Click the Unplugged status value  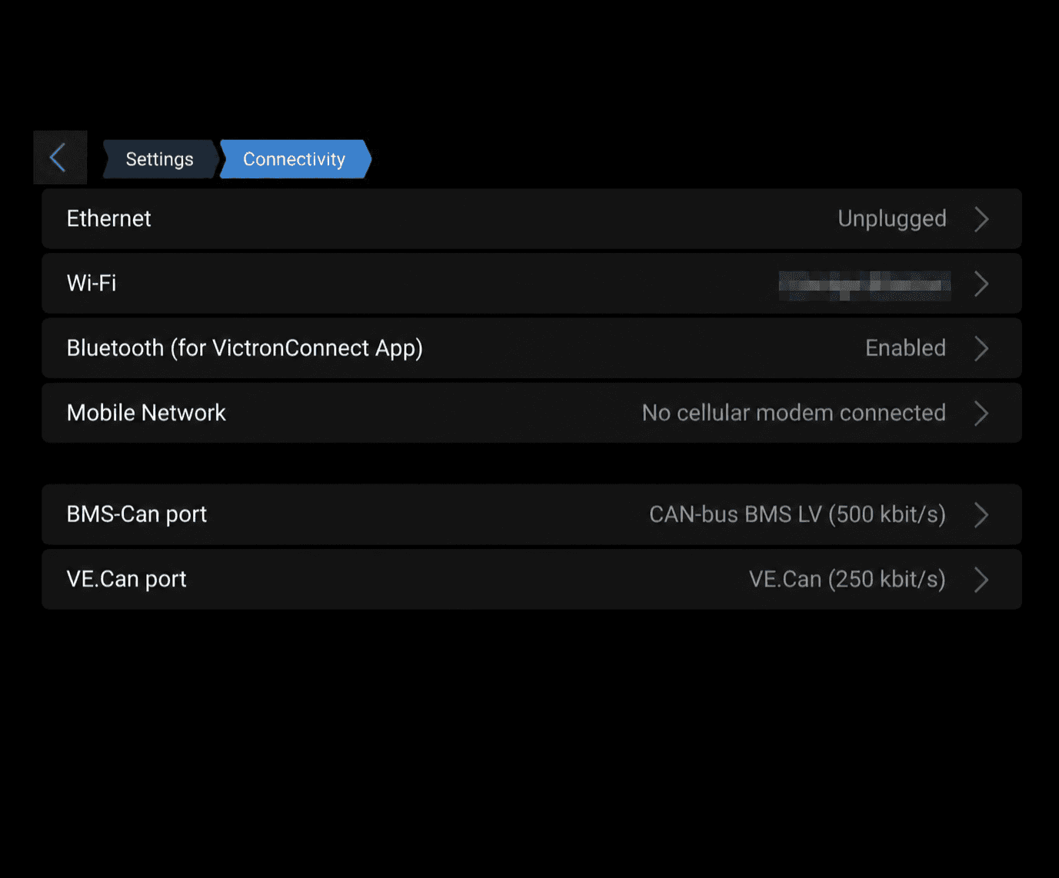tap(892, 219)
